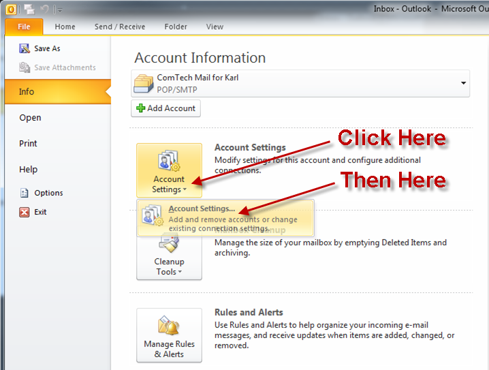The width and height of the screenshot is (489, 370).
Task: Click the Send/Receive All Folders quick access icon
Action: click(x=29, y=9)
